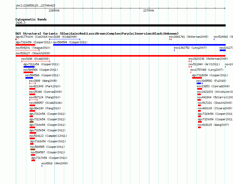Open the esv25348 (Conrad2009) label
Screen dimensions: 233x184
pos(46,92)
